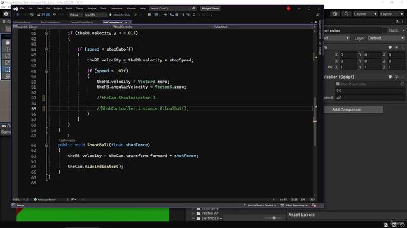Click the red error badge in title bar

pyautogui.click(x=288, y=8)
